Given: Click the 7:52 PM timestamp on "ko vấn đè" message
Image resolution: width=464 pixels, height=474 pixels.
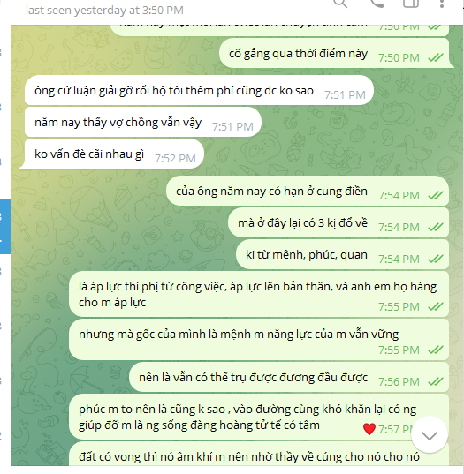Looking at the screenshot, I should (x=175, y=158).
